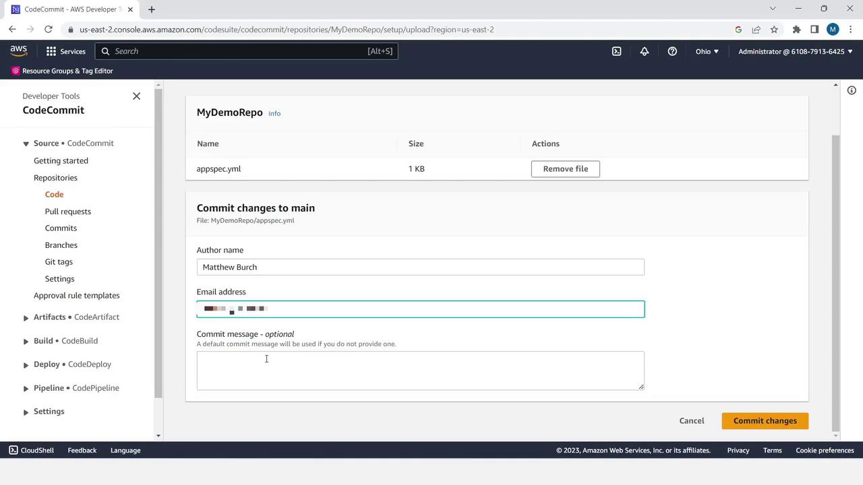This screenshot has width=863, height=485.
Task: Open the Administrator account dropdown
Action: click(796, 51)
